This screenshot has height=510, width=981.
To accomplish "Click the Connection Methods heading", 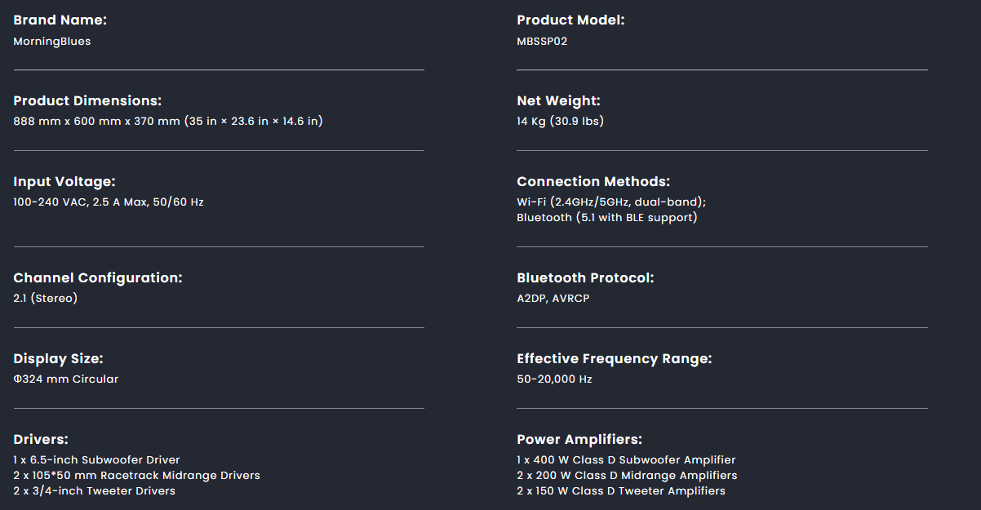I will [593, 181].
